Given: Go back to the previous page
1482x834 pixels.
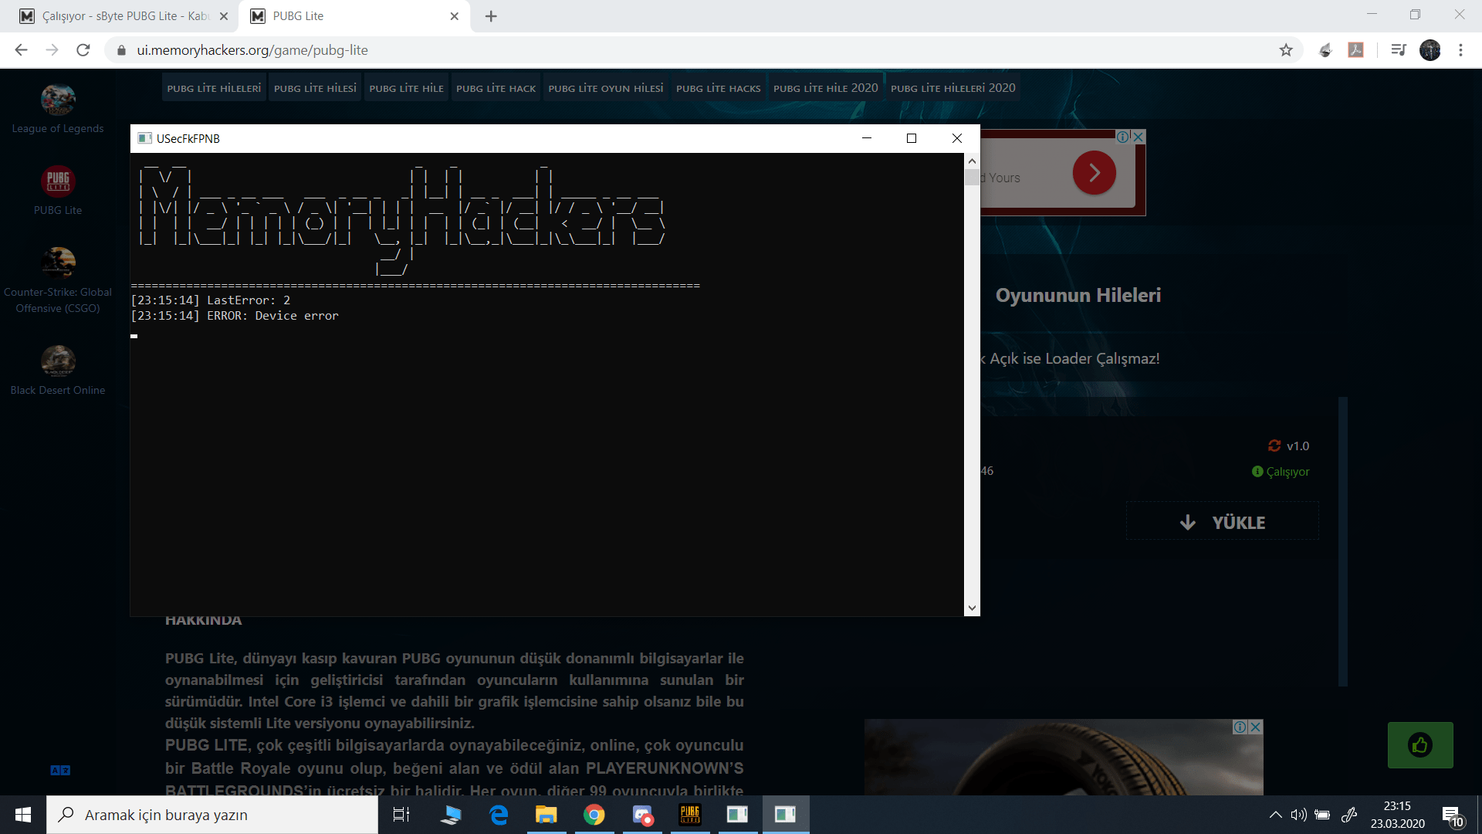Looking at the screenshot, I should coord(22,50).
